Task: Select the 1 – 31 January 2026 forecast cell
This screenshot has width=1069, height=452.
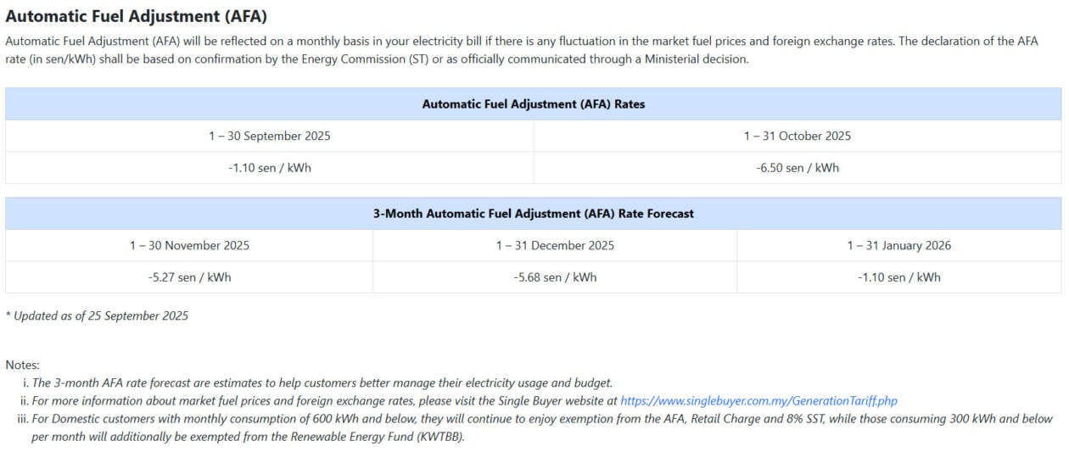Action: point(898,246)
